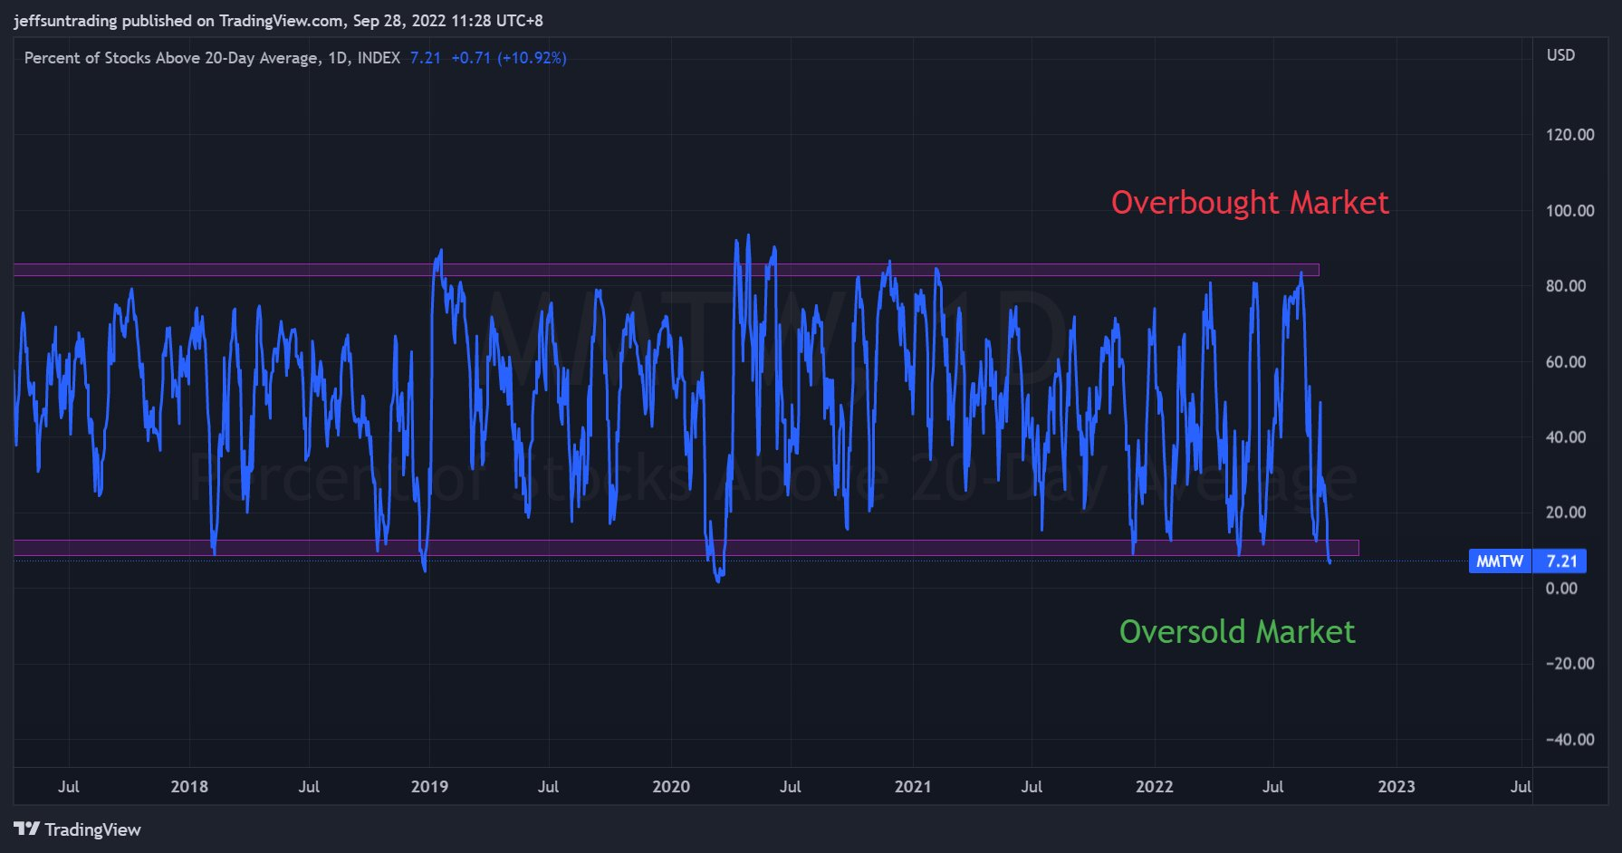Open the USD currency selector on price axis

click(1560, 55)
